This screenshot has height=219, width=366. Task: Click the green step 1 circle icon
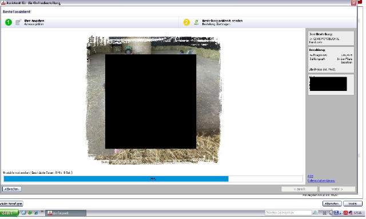pos(9,22)
